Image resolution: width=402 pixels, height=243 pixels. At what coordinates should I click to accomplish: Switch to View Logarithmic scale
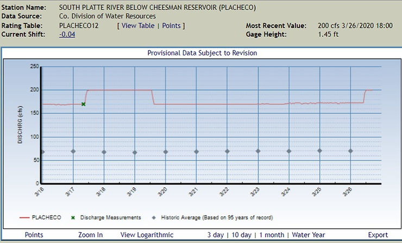147,235
